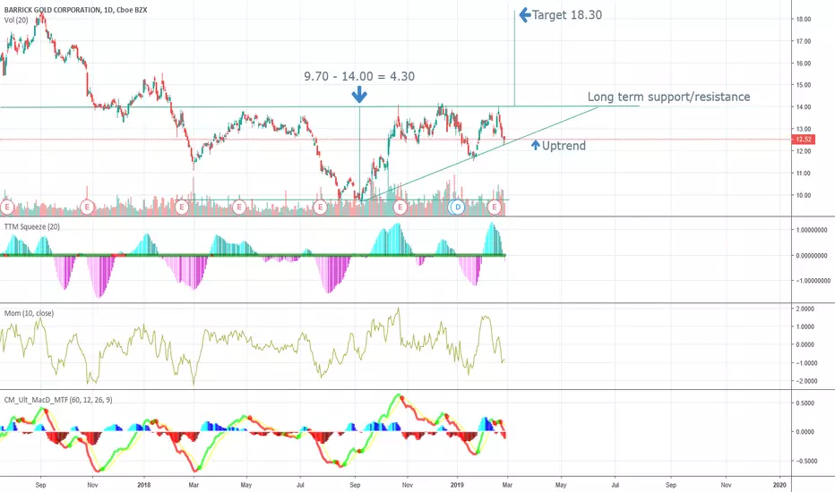
Task: Click the earnings E marker in Aug 2018
Action: 320,207
